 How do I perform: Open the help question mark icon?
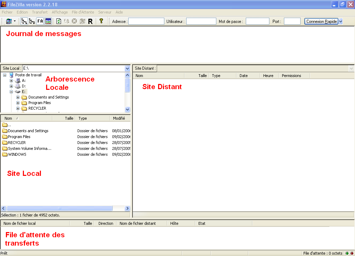(101, 21)
